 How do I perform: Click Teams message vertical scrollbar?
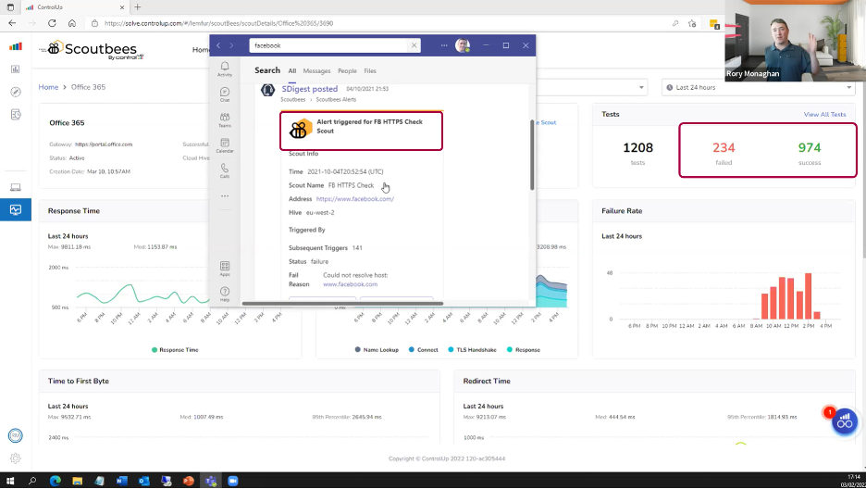532,155
